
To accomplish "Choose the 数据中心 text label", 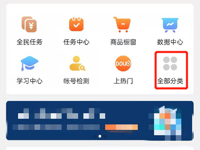I will [x=170, y=42].
